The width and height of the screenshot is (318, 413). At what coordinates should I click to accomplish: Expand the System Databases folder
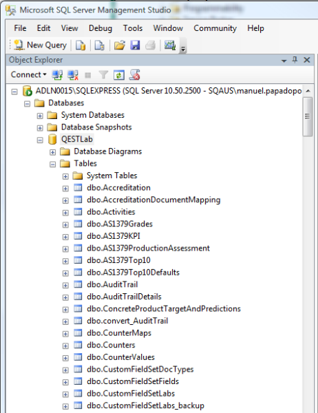click(40, 116)
